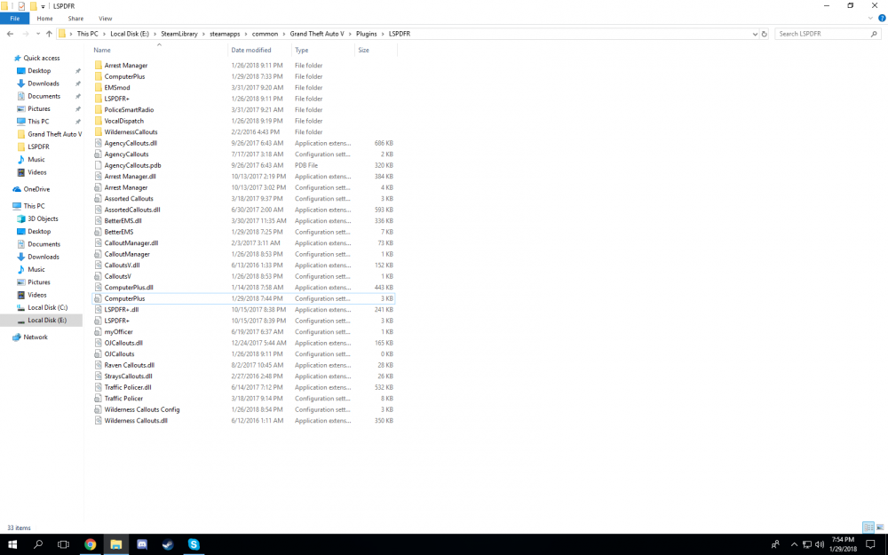Click the AgencyCallouts.pdb file icon
Image resolution: width=888 pixels, height=555 pixels.
pyautogui.click(x=98, y=165)
